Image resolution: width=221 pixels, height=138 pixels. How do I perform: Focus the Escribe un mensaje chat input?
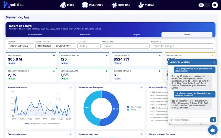[x=190, y=120]
